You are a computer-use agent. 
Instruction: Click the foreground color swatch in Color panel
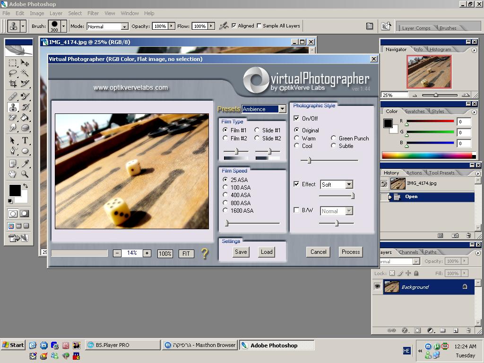388,123
